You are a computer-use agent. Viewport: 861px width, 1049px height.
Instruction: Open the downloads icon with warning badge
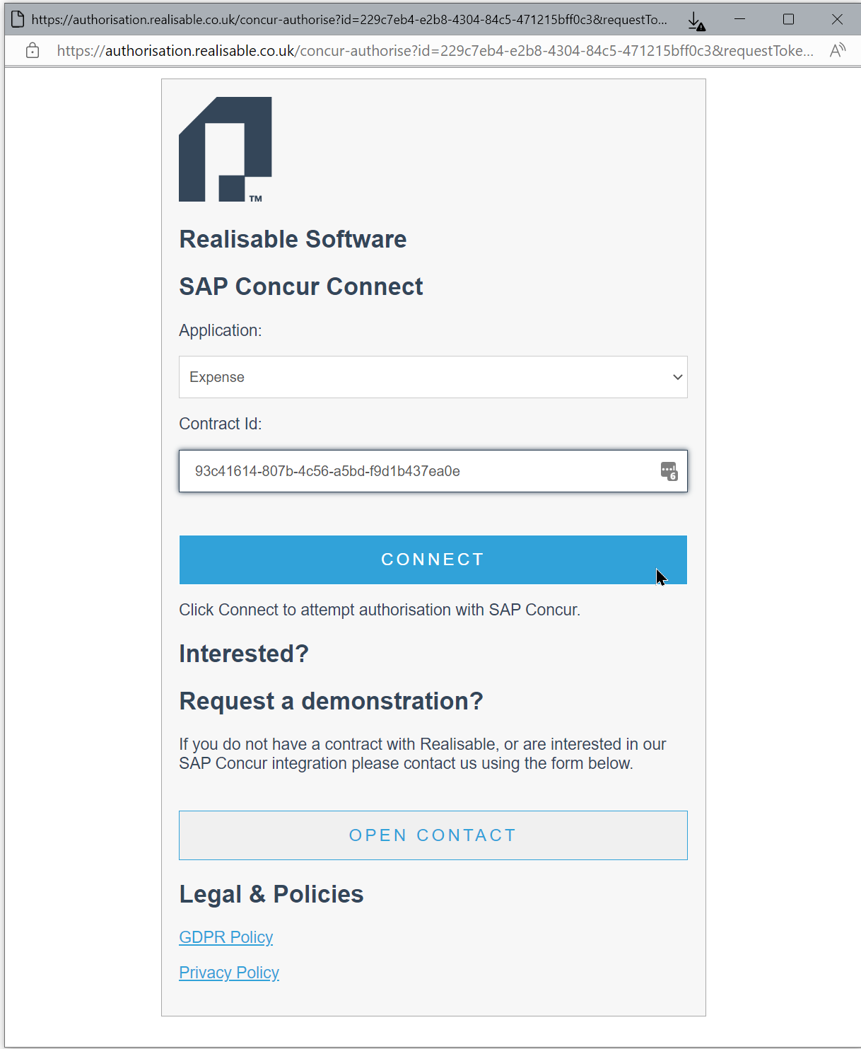coord(696,21)
